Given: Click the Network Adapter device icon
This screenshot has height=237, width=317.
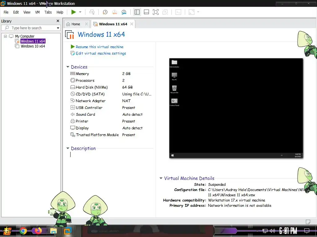Looking at the screenshot, I should click(x=72, y=101).
